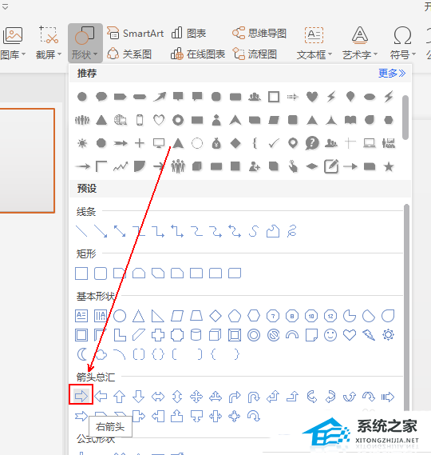The height and width of the screenshot is (455, 431).
Task: Select the plain rectangle shape under 矩形
Action: click(x=81, y=273)
